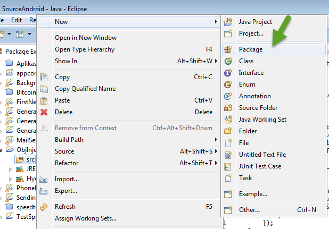Click the Folder icon in New submenu
This screenshot has width=329, height=229.
click(x=228, y=131)
